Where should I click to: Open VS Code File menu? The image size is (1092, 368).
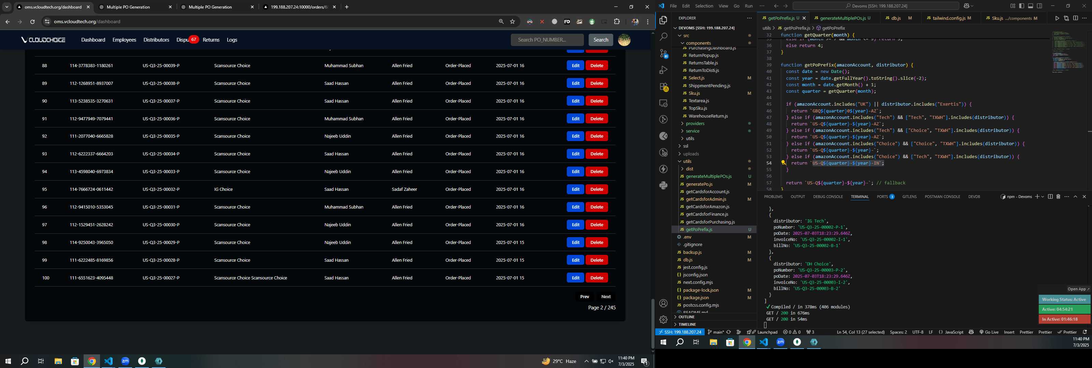673,6
